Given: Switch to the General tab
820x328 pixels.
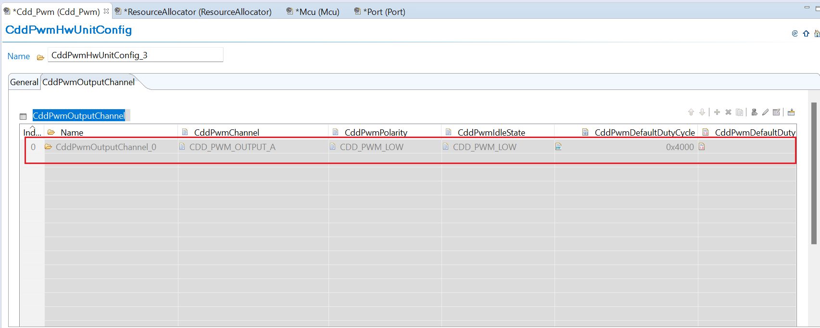Looking at the screenshot, I should tap(24, 82).
